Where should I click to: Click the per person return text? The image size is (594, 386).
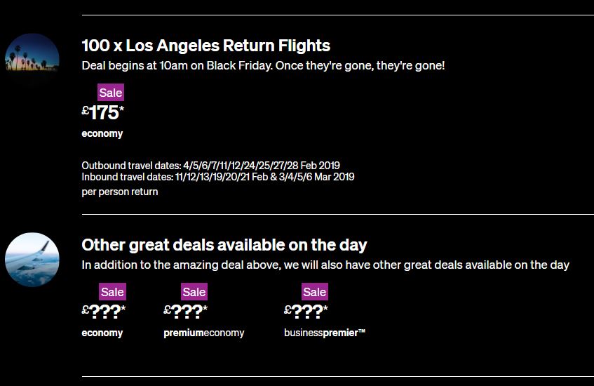pyautogui.click(x=120, y=192)
